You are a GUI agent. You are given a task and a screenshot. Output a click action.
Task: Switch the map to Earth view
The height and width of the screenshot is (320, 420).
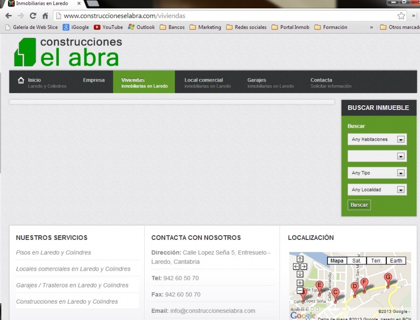point(396,261)
